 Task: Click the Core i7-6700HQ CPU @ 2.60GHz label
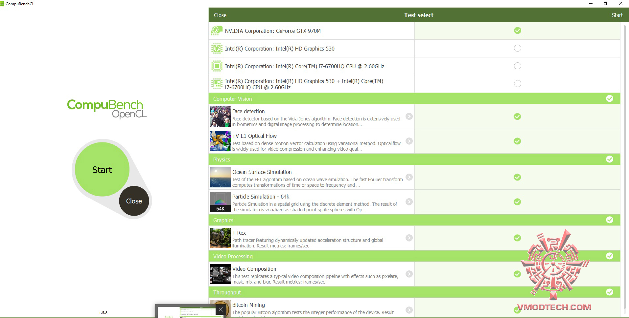click(x=305, y=66)
